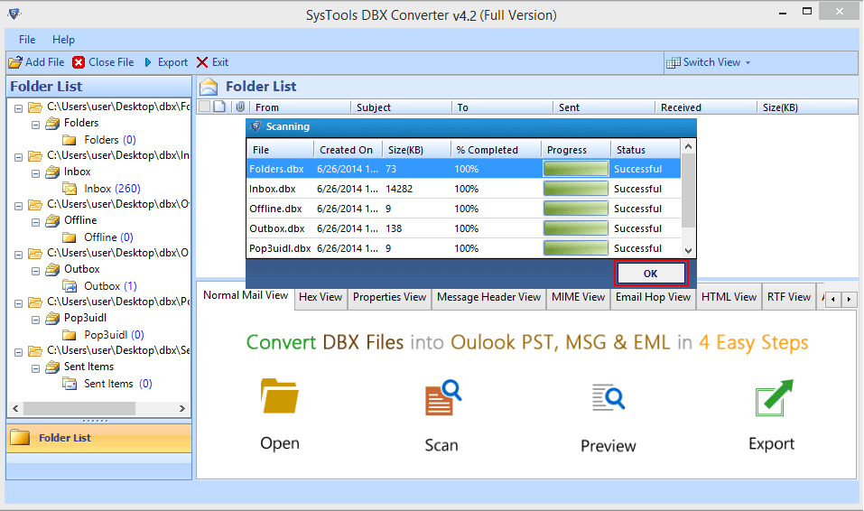Image resolution: width=864 pixels, height=511 pixels.
Task: Click the envelope icon beside the Folder List heading
Action: [x=209, y=87]
